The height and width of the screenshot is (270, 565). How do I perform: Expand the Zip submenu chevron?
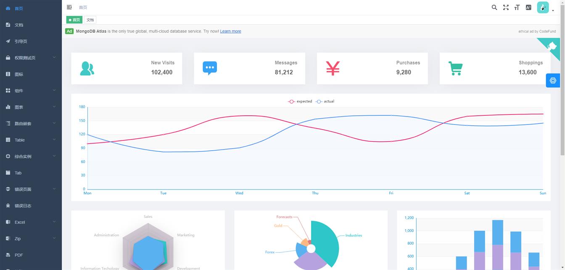(x=54, y=238)
